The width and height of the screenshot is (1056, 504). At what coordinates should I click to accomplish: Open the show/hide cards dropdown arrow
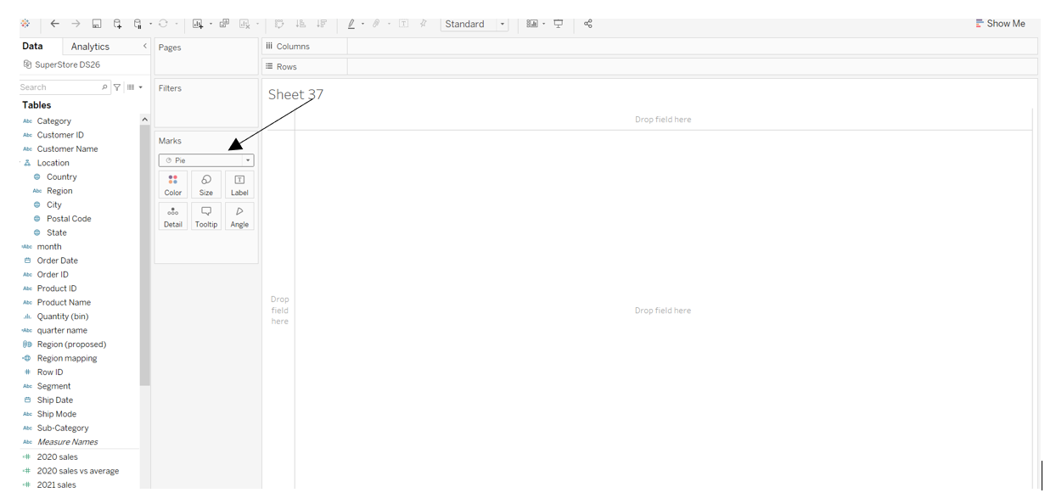point(544,24)
